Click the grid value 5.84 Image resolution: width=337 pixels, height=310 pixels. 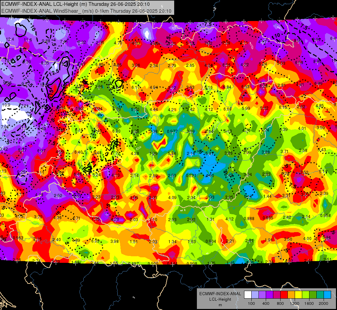327,238
